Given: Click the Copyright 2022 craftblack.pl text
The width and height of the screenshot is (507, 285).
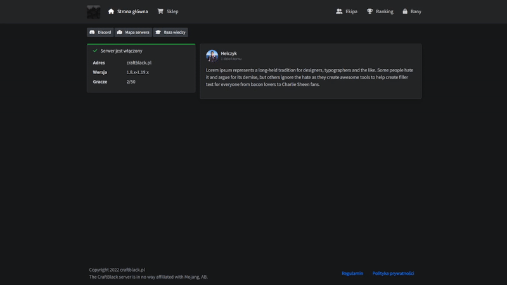Looking at the screenshot, I should pos(117,270).
